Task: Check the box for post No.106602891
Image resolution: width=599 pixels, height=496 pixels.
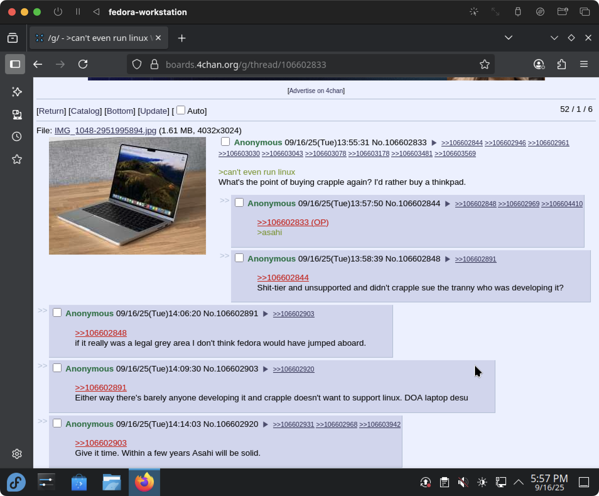Action: coord(57,312)
